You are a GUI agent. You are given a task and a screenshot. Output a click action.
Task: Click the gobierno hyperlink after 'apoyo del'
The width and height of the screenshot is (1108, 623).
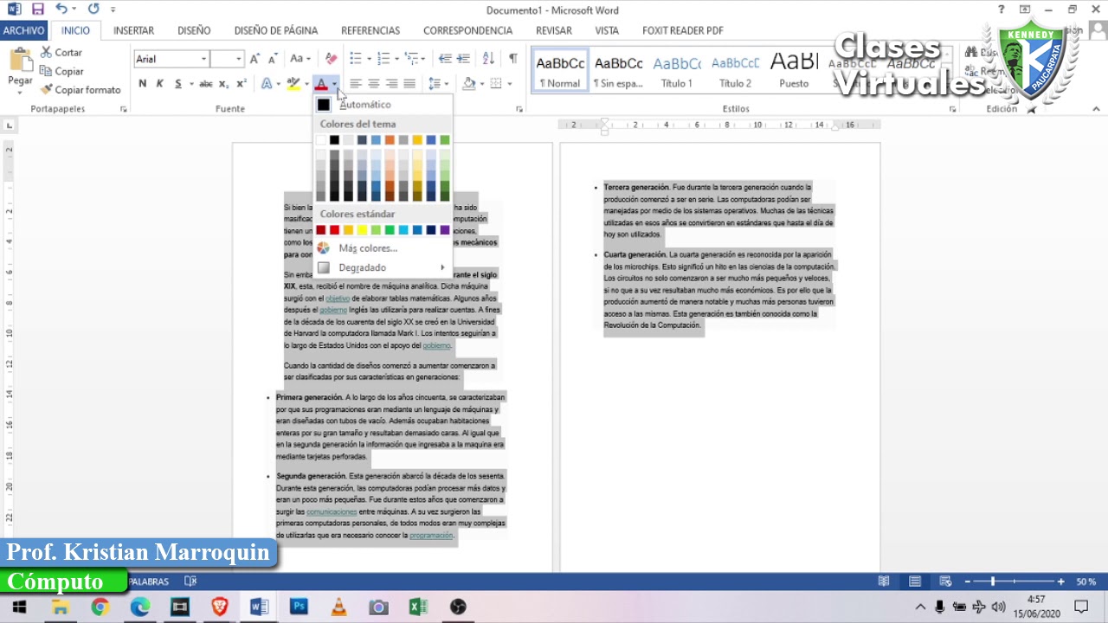436,345
